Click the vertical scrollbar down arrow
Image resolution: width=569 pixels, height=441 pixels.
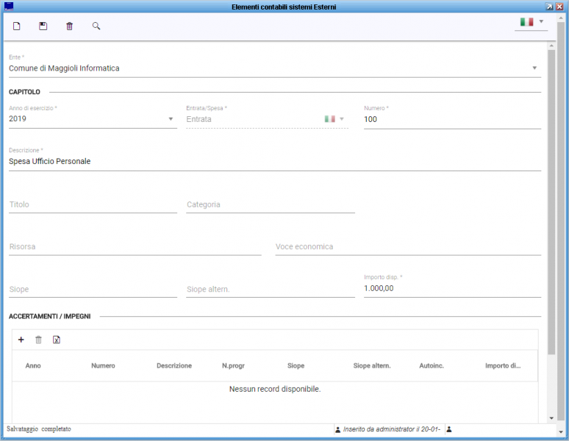(551, 417)
